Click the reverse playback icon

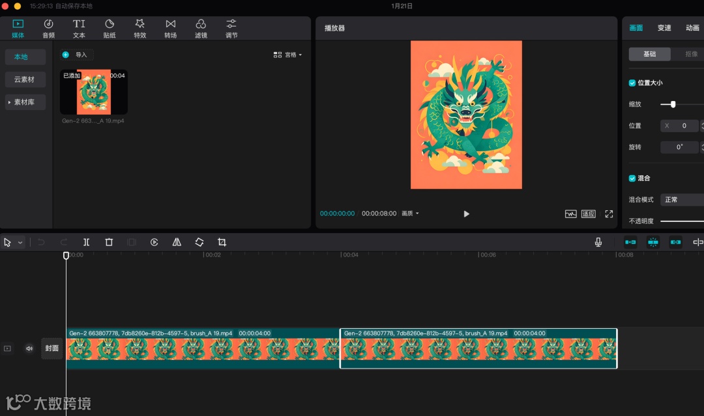(154, 243)
